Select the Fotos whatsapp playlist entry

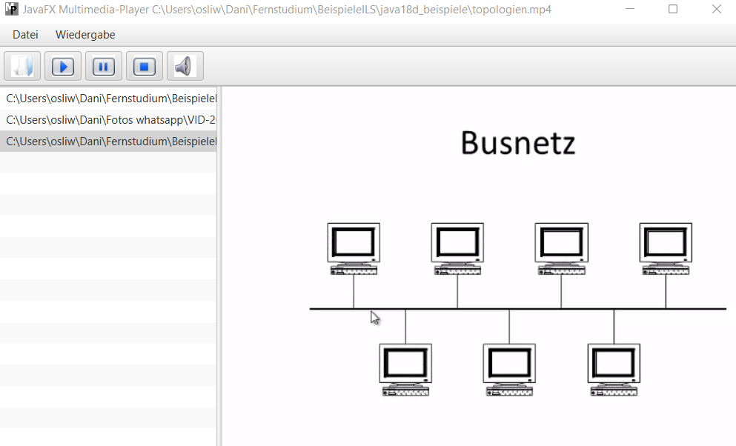[110, 120]
